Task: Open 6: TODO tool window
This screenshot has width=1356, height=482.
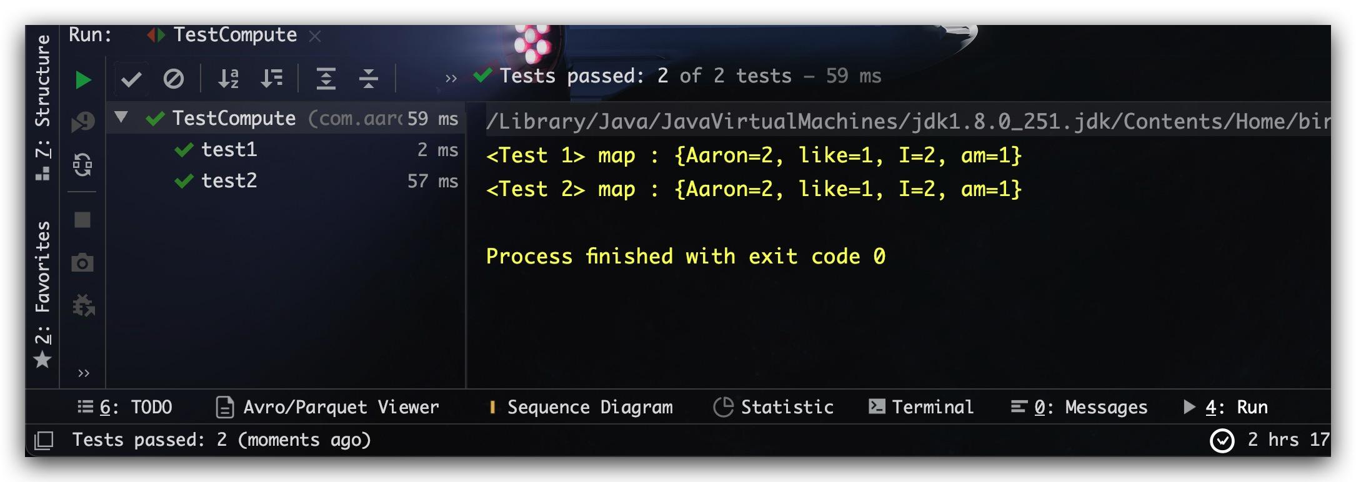Action: [x=124, y=407]
